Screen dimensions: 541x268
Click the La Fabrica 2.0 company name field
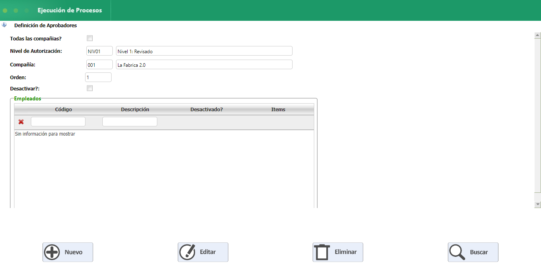pyautogui.click(x=204, y=65)
